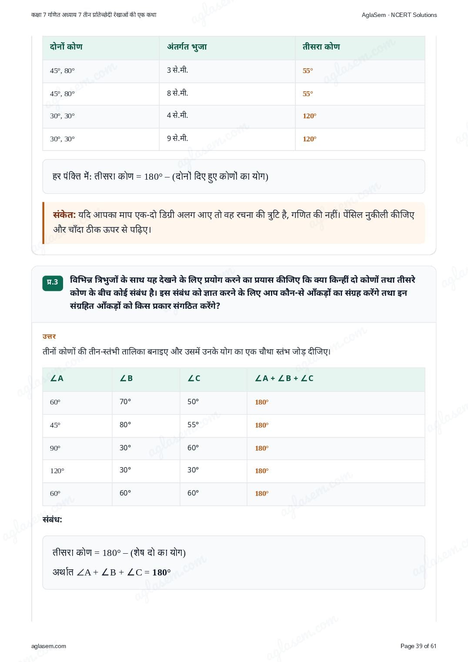Click the संबंध heading
The width and height of the screenshot is (468, 662).
tap(53, 519)
